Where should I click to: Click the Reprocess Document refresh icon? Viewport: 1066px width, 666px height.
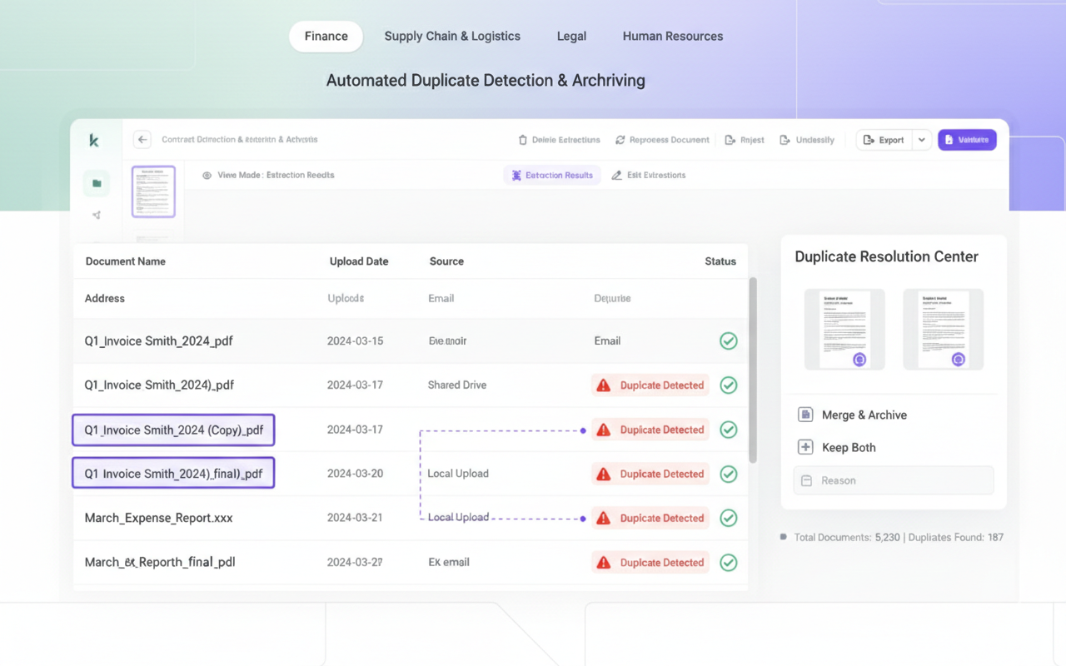tap(620, 140)
